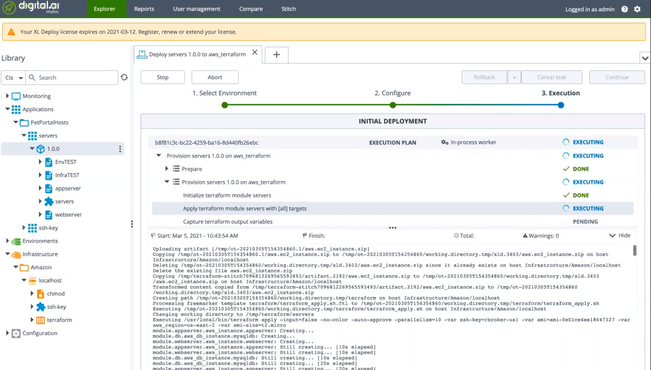Collapse the Applications tree node
651x370 pixels.
(7, 109)
